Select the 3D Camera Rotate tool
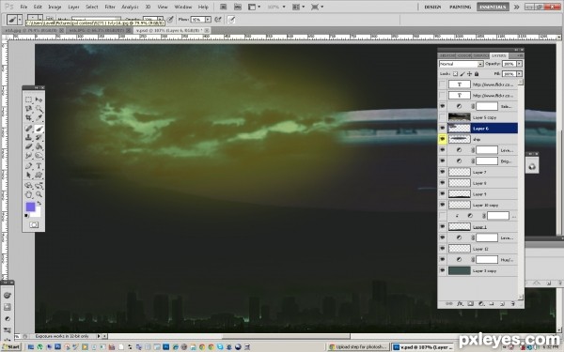 39,185
